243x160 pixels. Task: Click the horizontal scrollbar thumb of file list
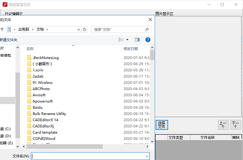click(x=64, y=146)
